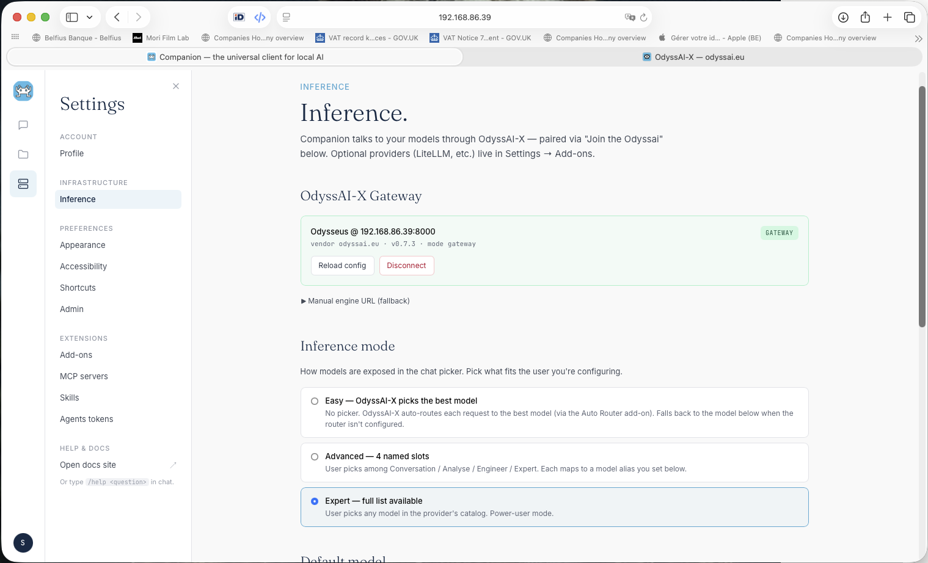Viewport: 928px width, 563px height.
Task: Click the address bar showing 192.168.86.39
Action: click(464, 17)
